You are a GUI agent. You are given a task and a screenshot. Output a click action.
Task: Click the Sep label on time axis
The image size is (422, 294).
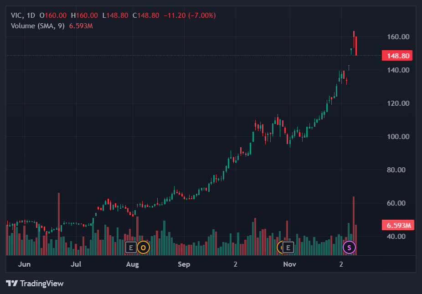183,264
